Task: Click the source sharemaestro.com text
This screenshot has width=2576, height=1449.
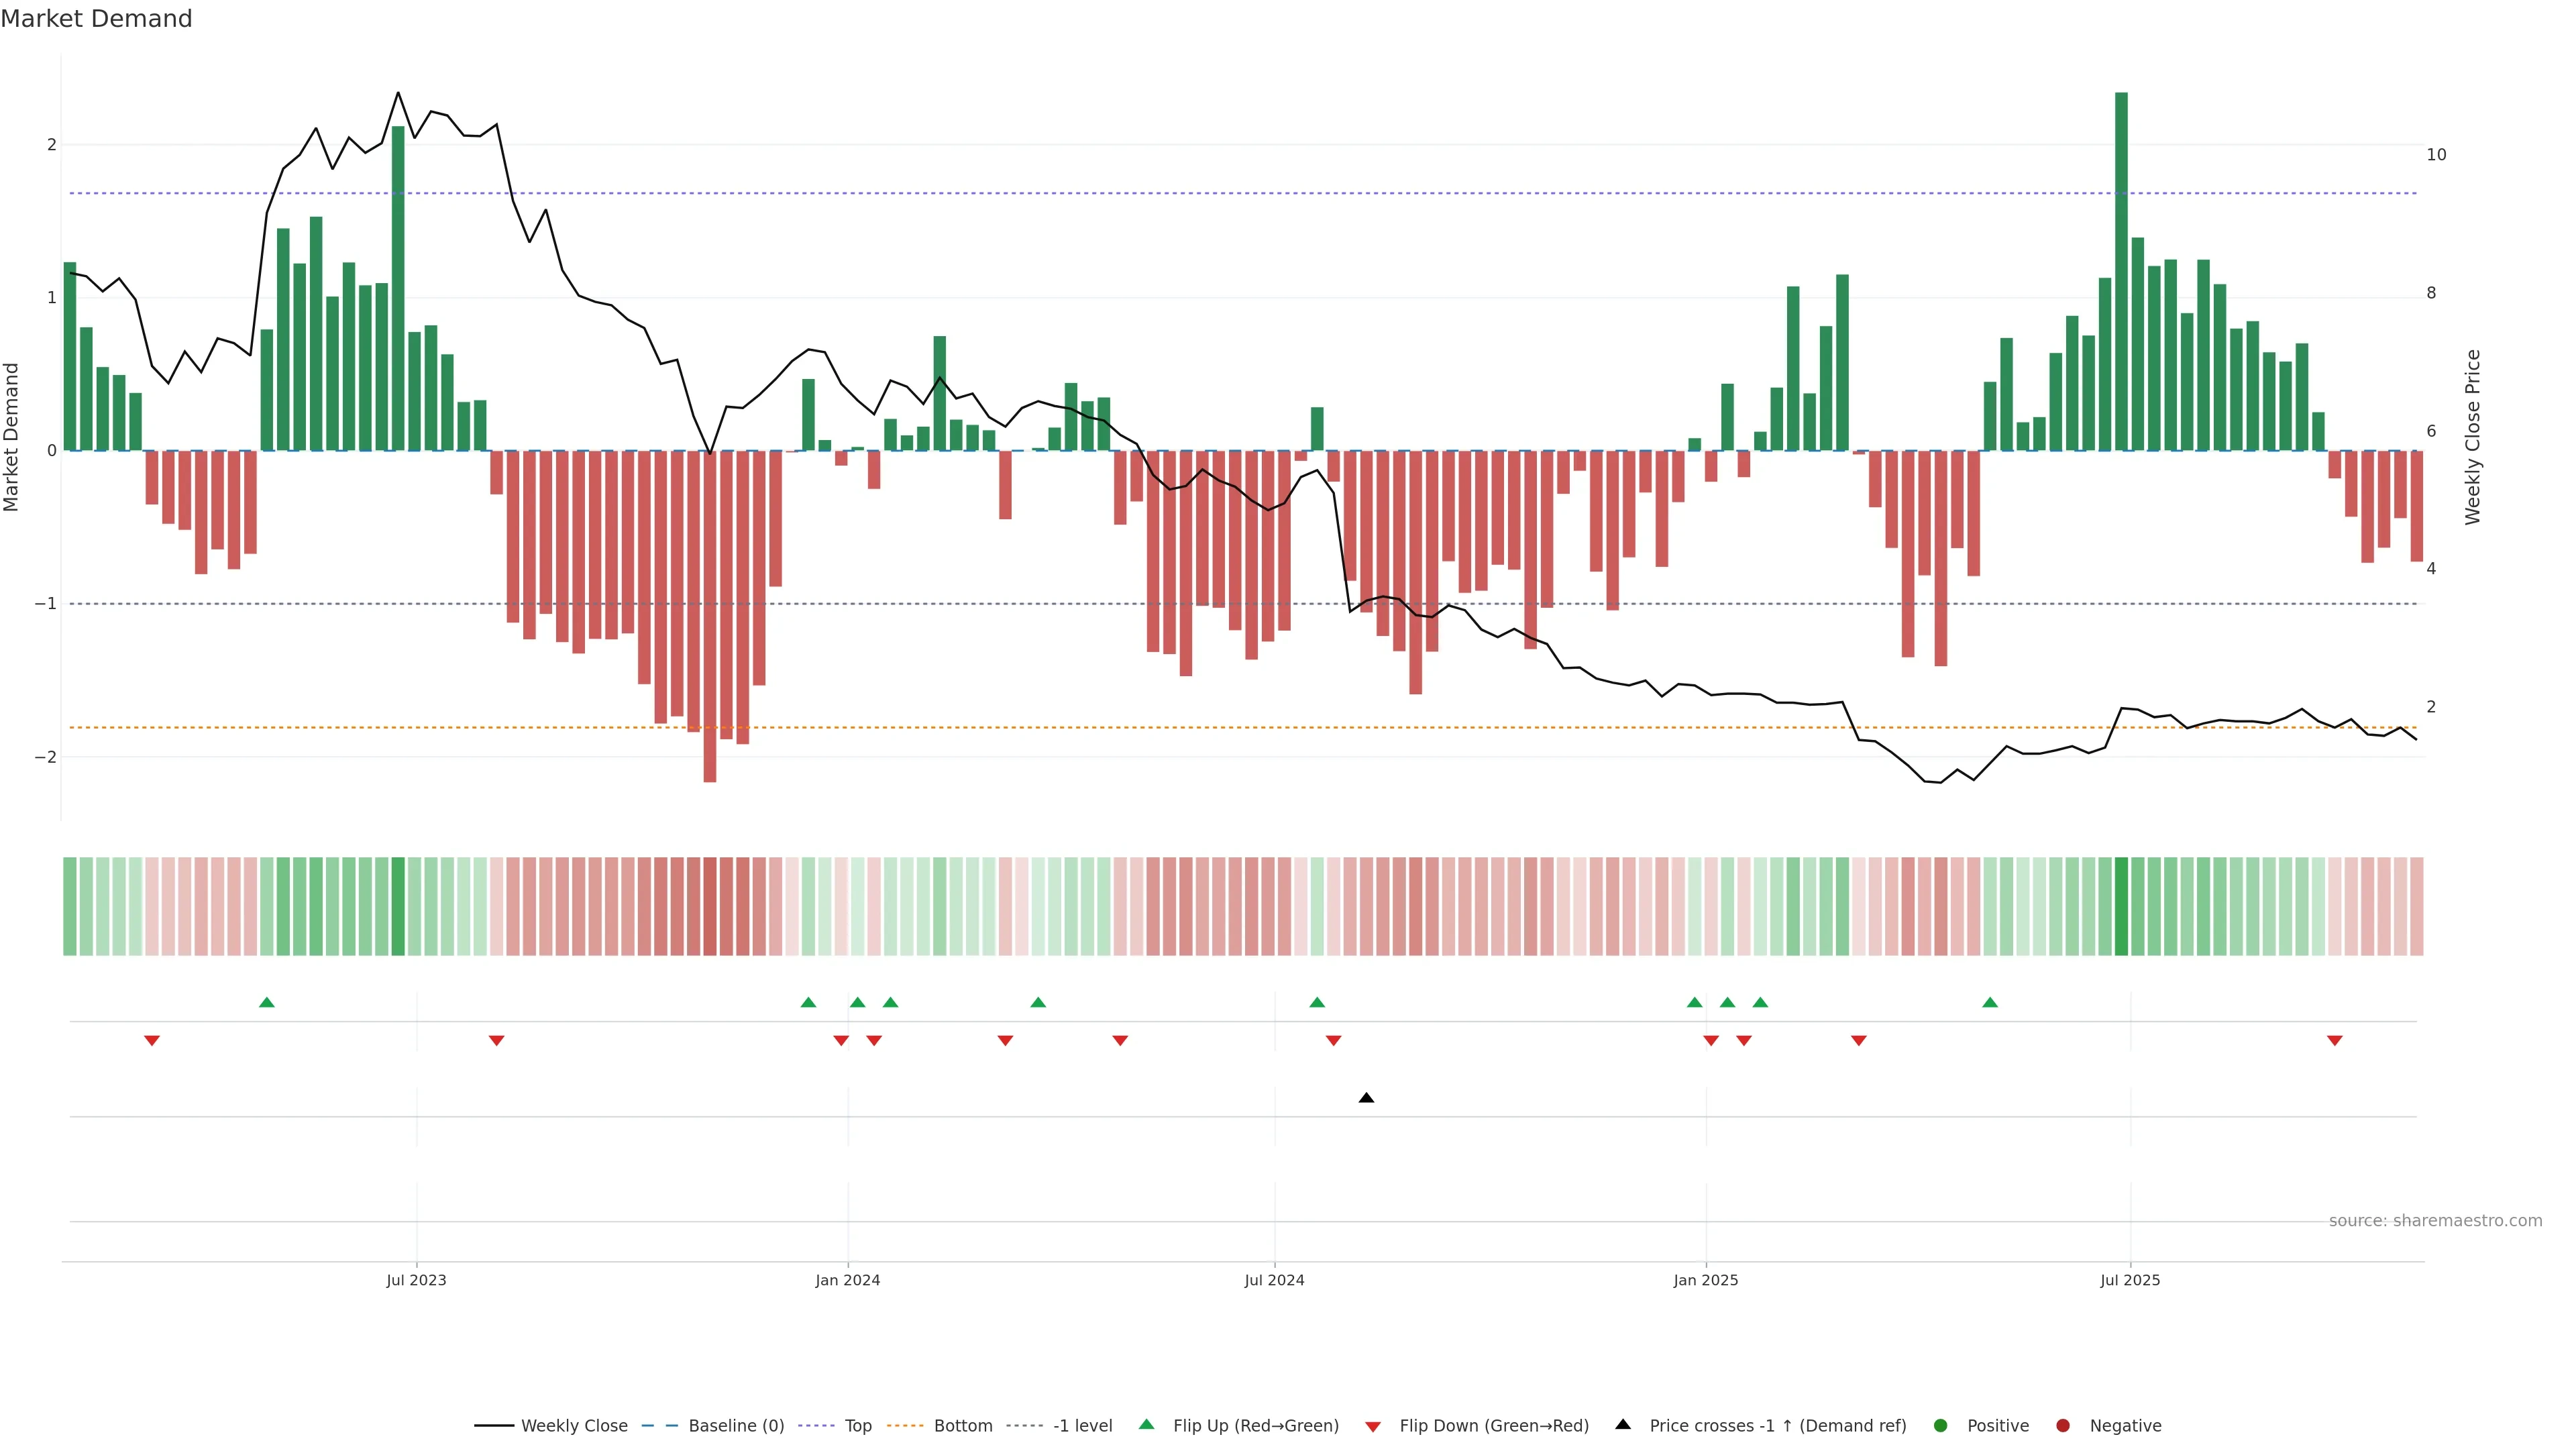Action: tap(2435, 1220)
